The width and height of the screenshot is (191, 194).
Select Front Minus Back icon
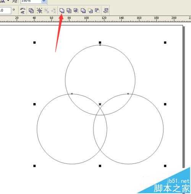coord(91,11)
